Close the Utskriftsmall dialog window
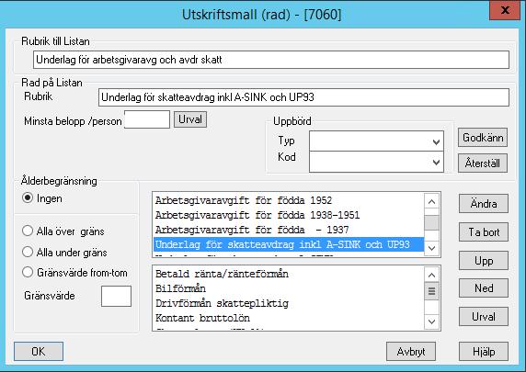Screen dimensions: 526x372 (505, 11)
